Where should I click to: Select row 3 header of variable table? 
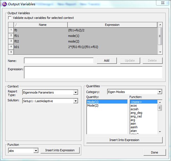pos(11,41)
